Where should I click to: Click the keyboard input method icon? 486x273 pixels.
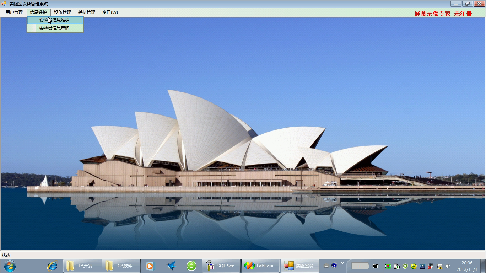click(x=326, y=266)
